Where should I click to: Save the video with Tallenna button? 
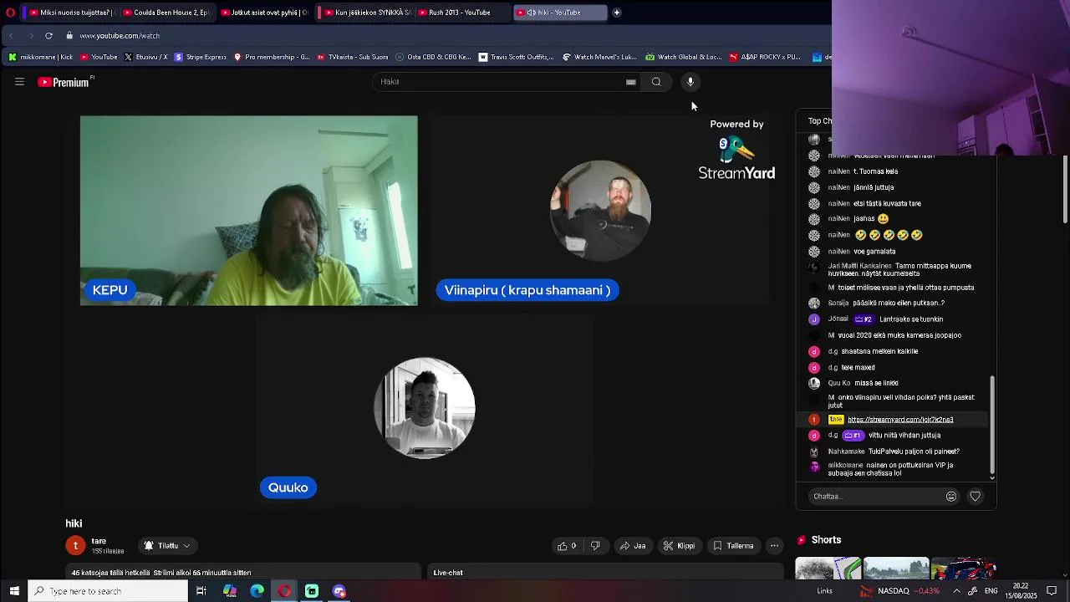(x=733, y=546)
